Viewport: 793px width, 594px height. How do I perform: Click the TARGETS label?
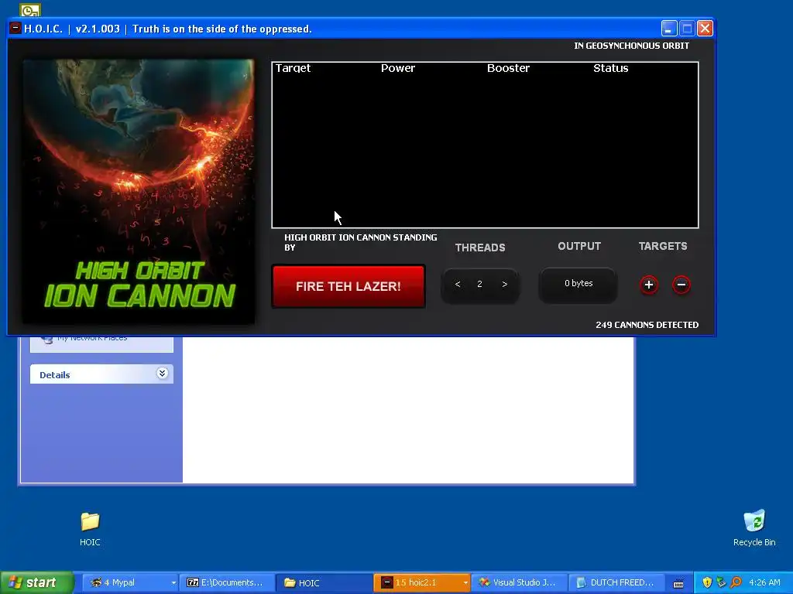pyautogui.click(x=663, y=246)
